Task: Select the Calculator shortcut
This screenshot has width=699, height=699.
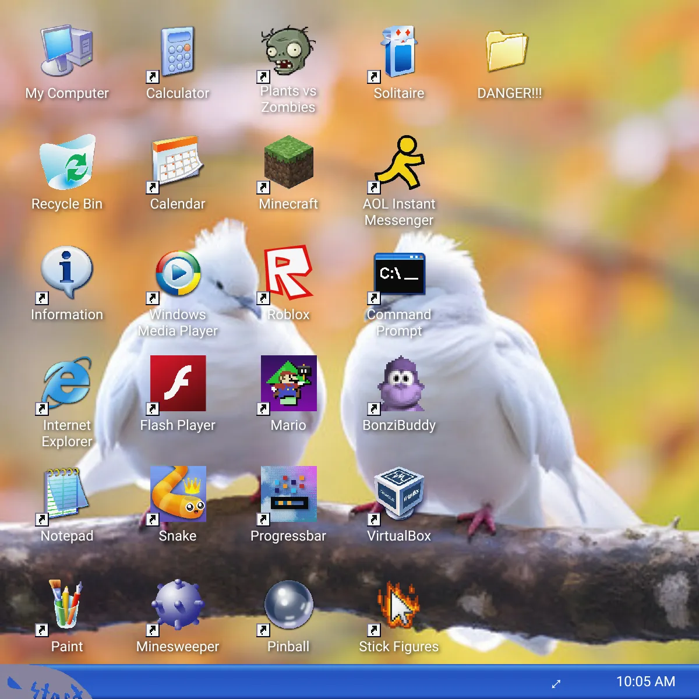Action: click(x=178, y=51)
